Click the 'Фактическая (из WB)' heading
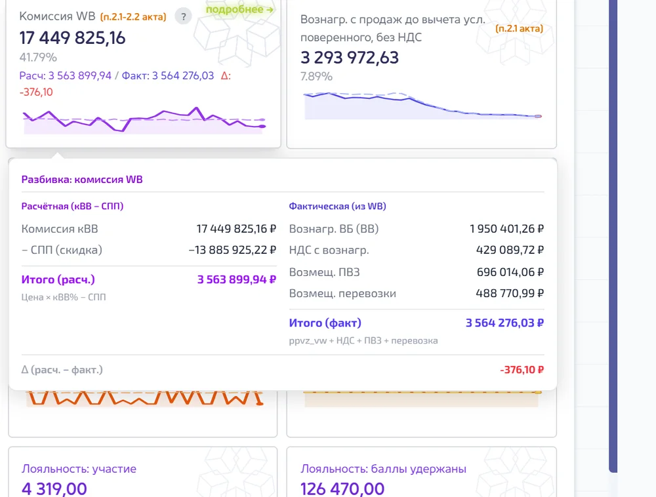Viewport: 656px width, 497px height. (338, 206)
